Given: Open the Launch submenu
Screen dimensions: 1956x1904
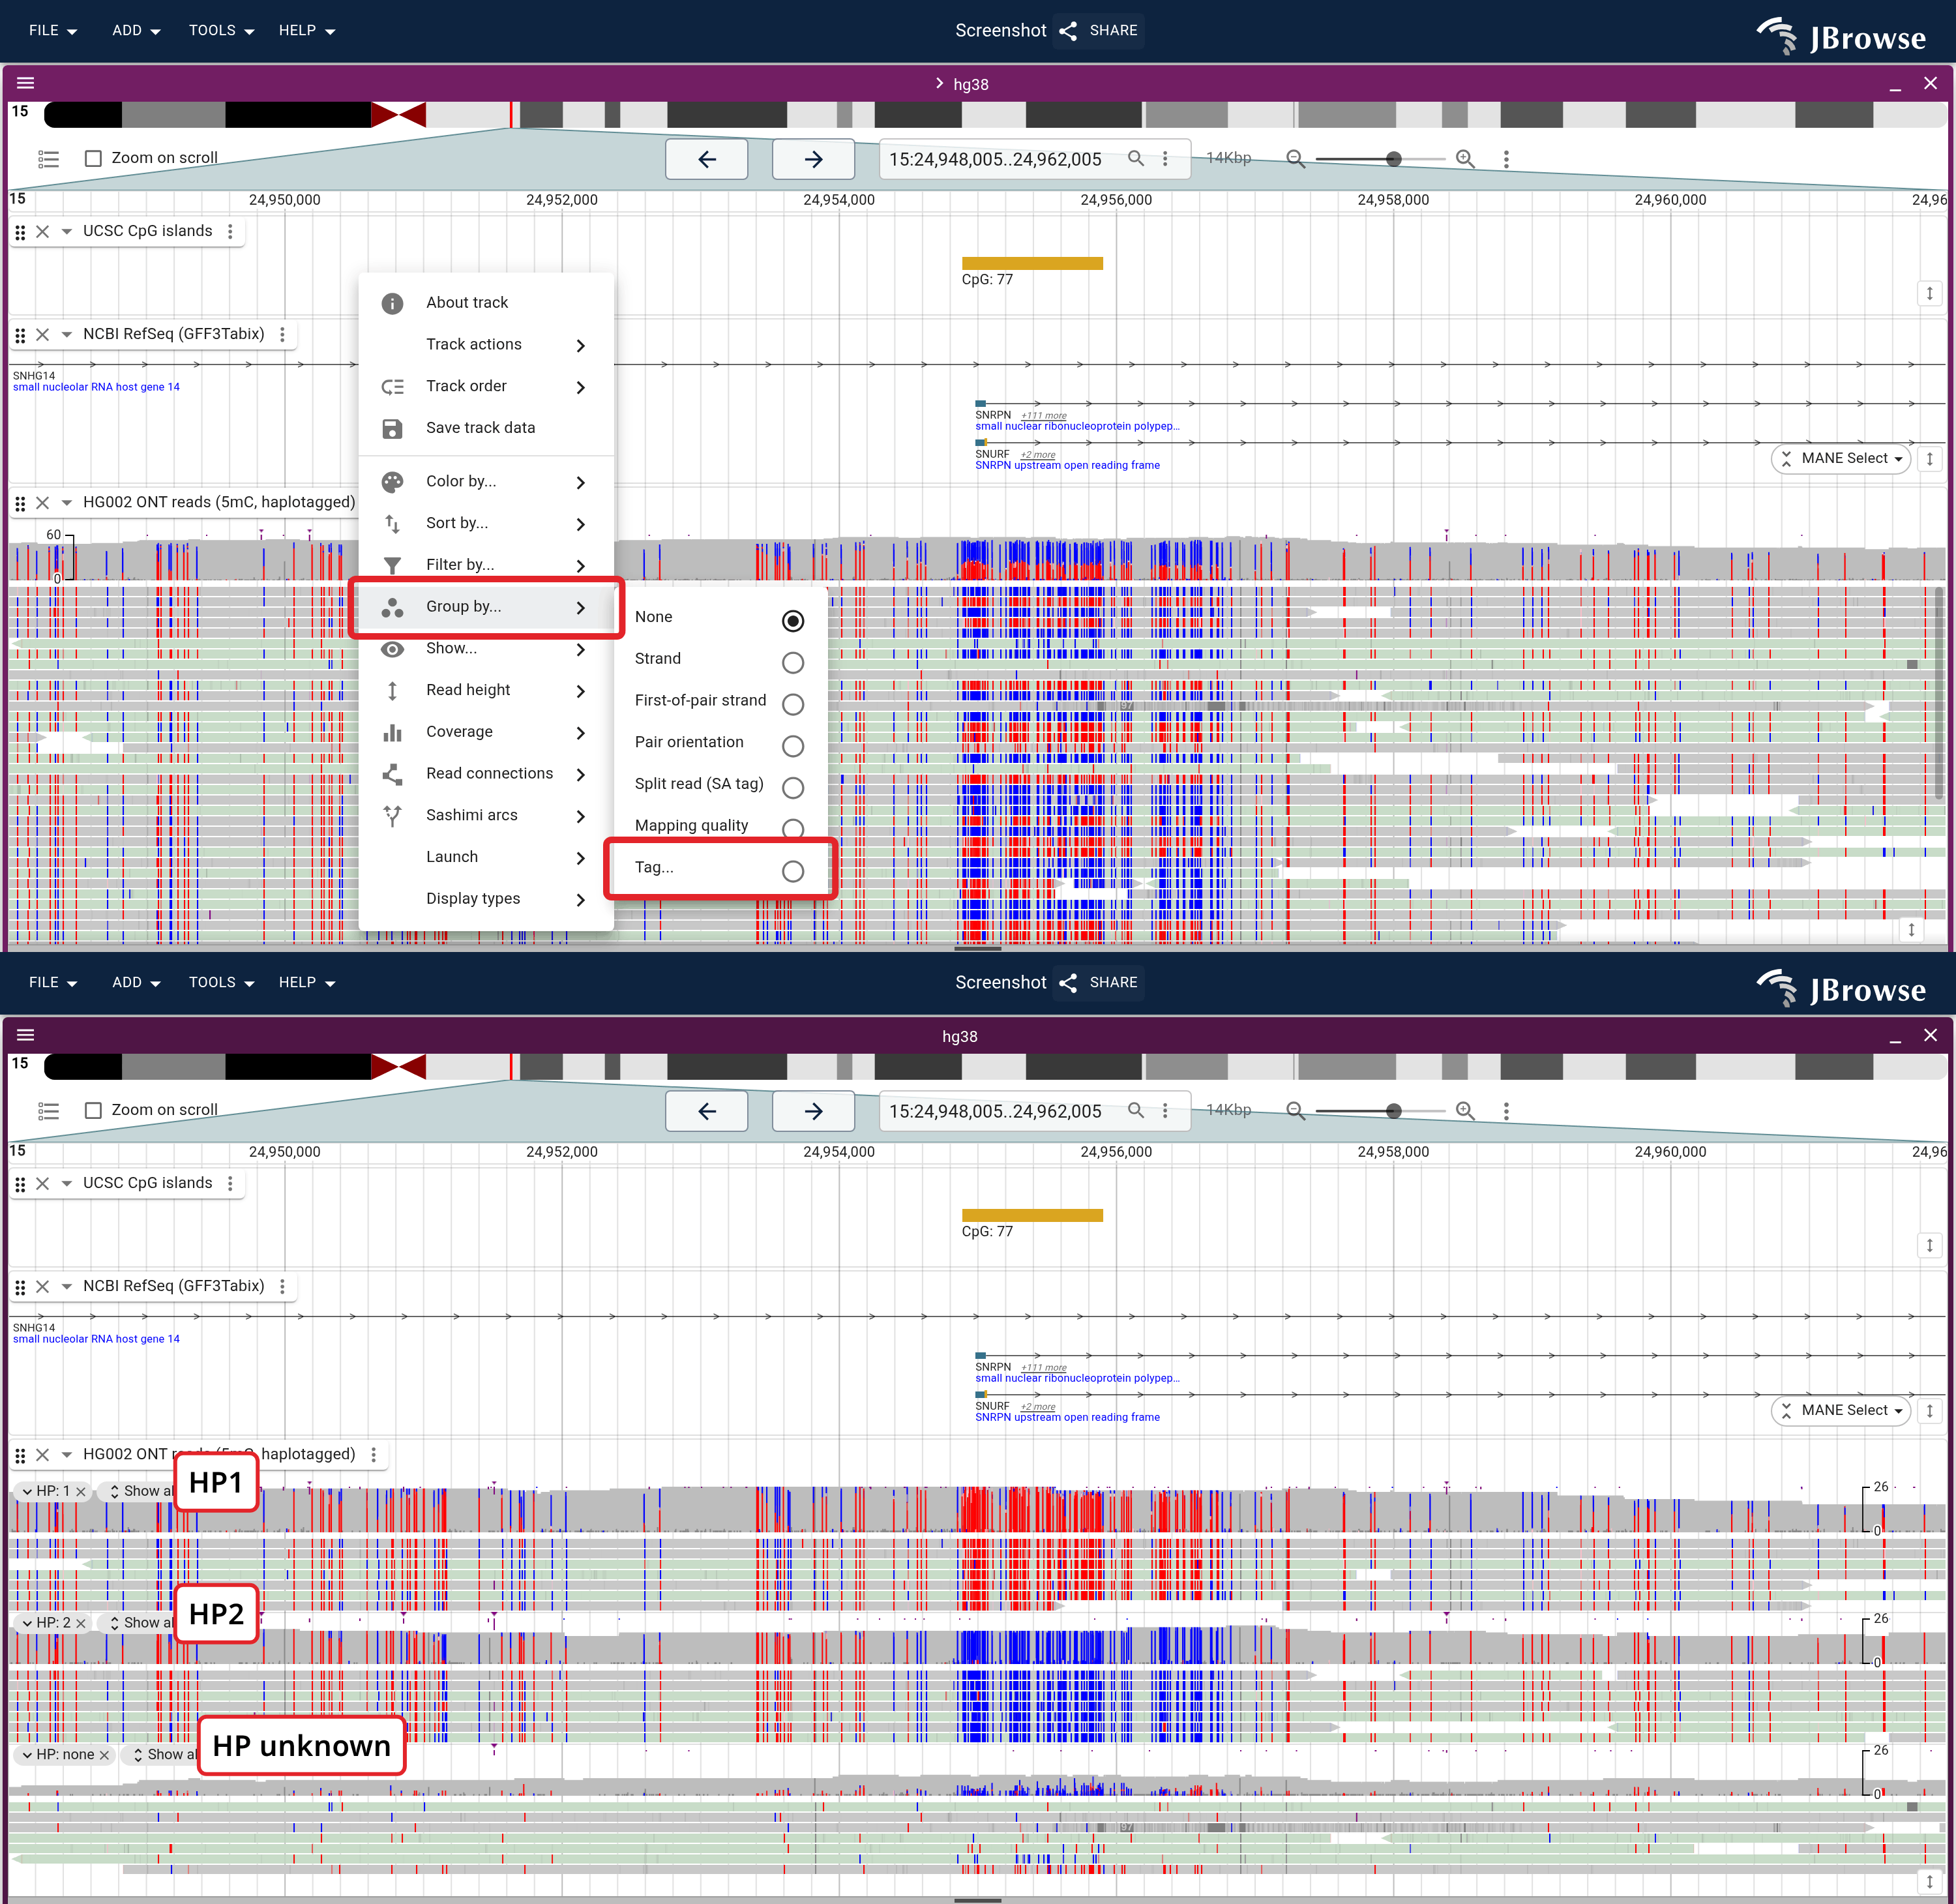Looking at the screenshot, I should pos(486,857).
